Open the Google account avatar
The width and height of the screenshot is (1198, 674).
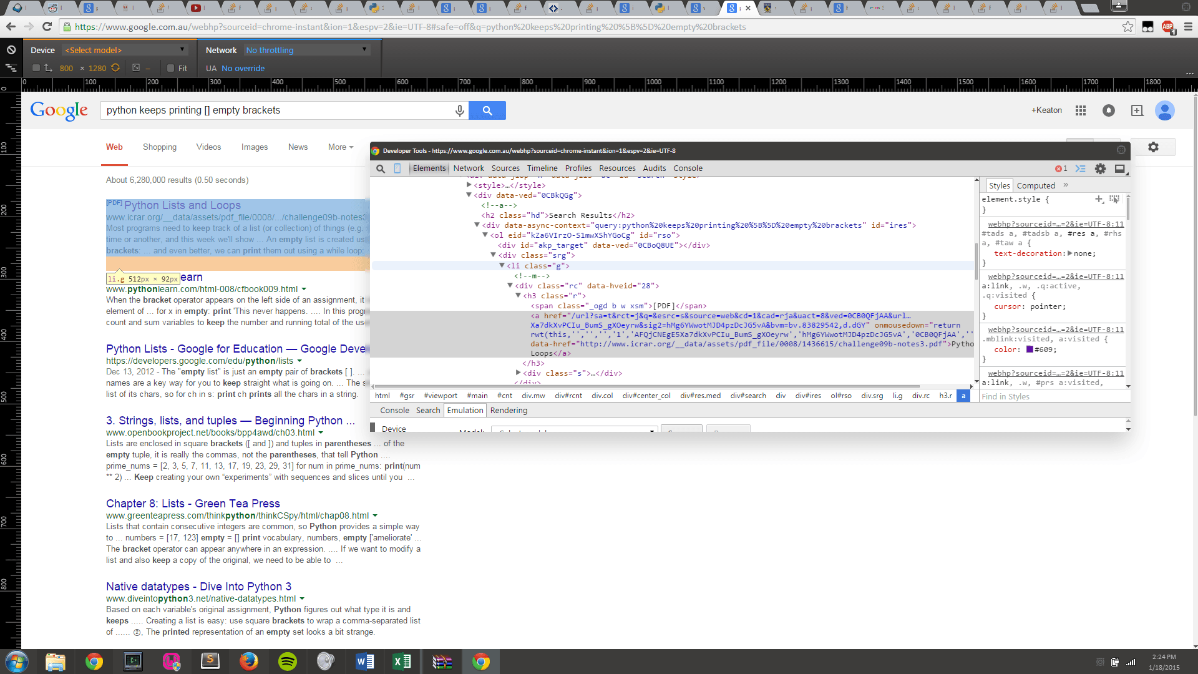(1164, 110)
